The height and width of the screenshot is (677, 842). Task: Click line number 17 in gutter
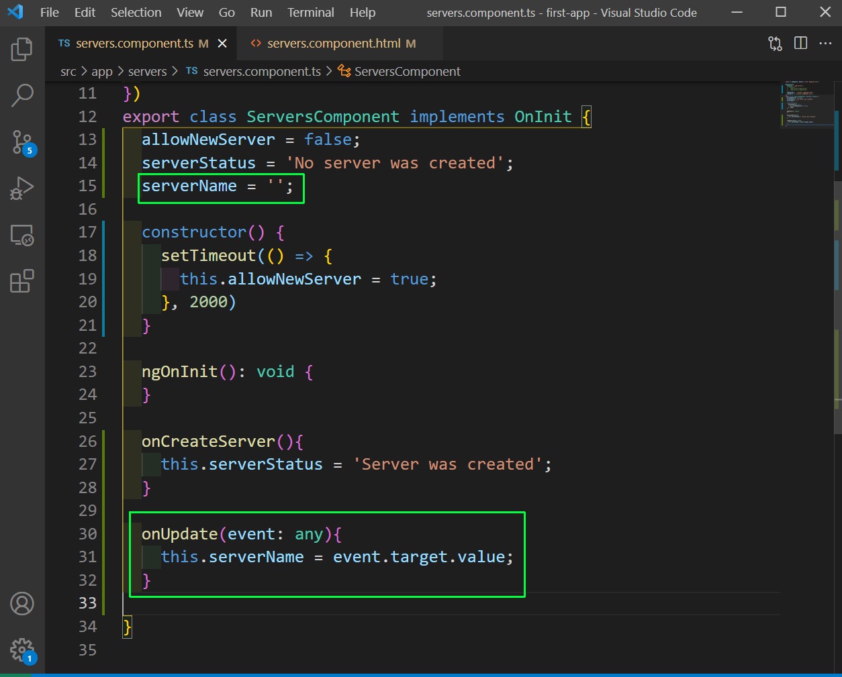(88, 232)
